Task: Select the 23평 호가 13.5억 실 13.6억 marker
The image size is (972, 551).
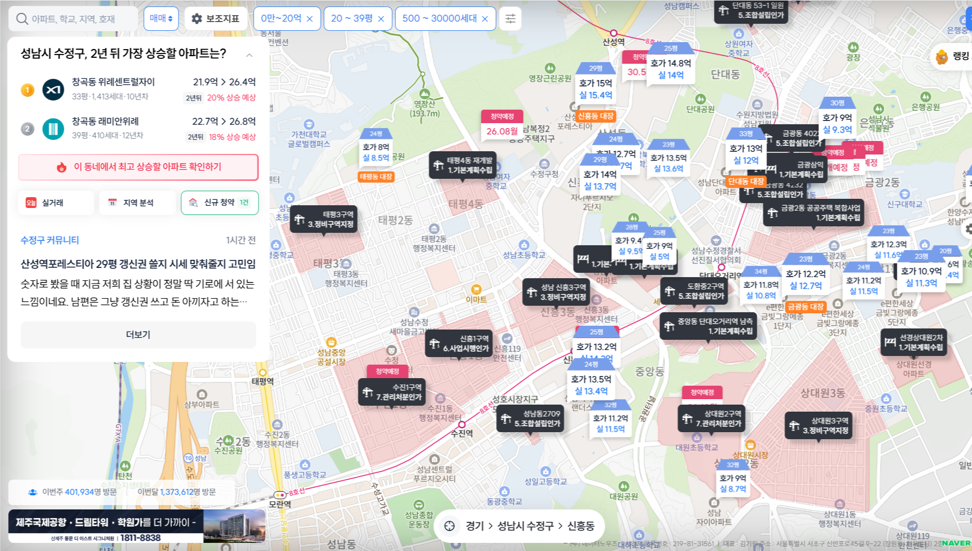Action: (x=669, y=158)
